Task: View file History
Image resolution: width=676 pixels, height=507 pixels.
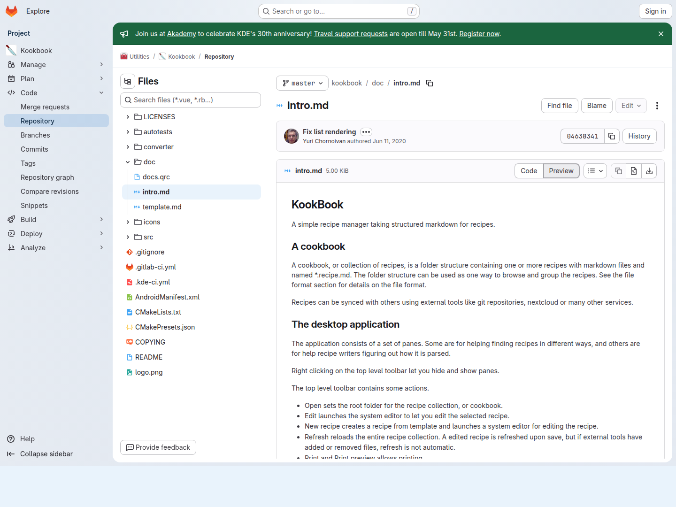Action: tap(639, 136)
